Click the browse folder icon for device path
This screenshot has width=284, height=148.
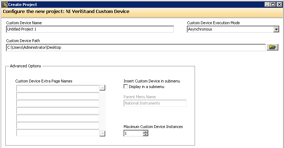(x=272, y=47)
